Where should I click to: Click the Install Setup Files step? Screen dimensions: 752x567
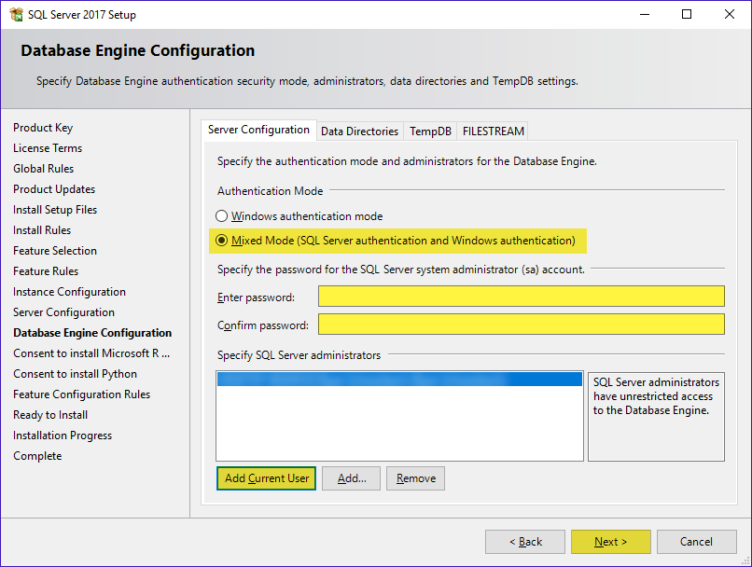[55, 210]
